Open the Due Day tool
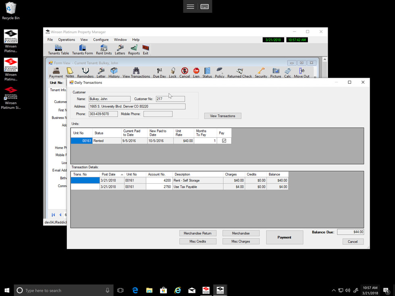Screen dimensions: 395x296 160,73
